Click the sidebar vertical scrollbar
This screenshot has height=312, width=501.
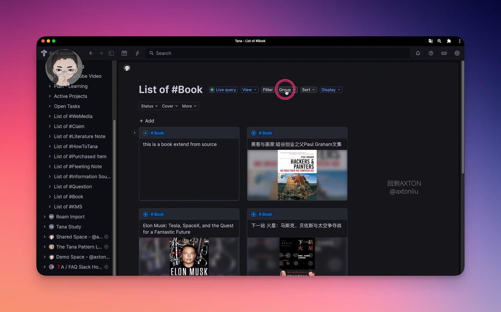114,198
